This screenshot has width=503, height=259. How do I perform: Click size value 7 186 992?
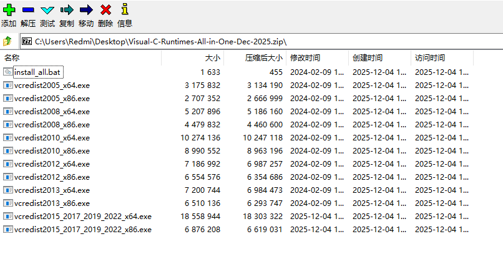(x=202, y=164)
